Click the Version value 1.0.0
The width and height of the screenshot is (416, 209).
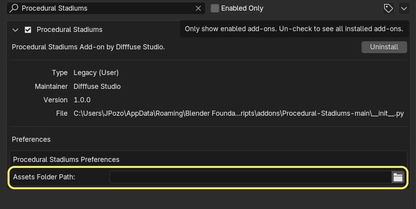coord(82,100)
